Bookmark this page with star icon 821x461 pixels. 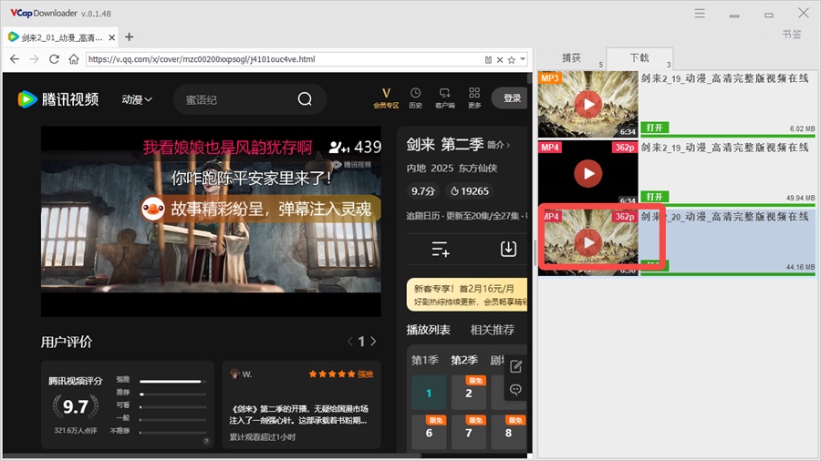(x=512, y=59)
